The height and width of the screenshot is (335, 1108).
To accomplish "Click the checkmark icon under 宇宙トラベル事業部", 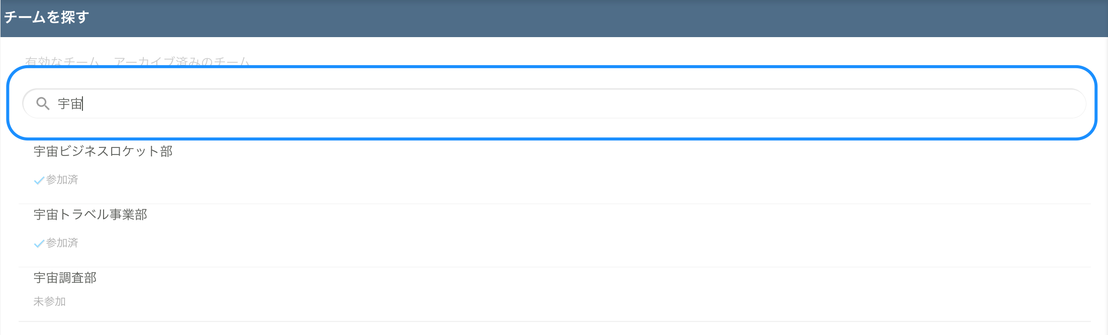I will (x=39, y=244).
